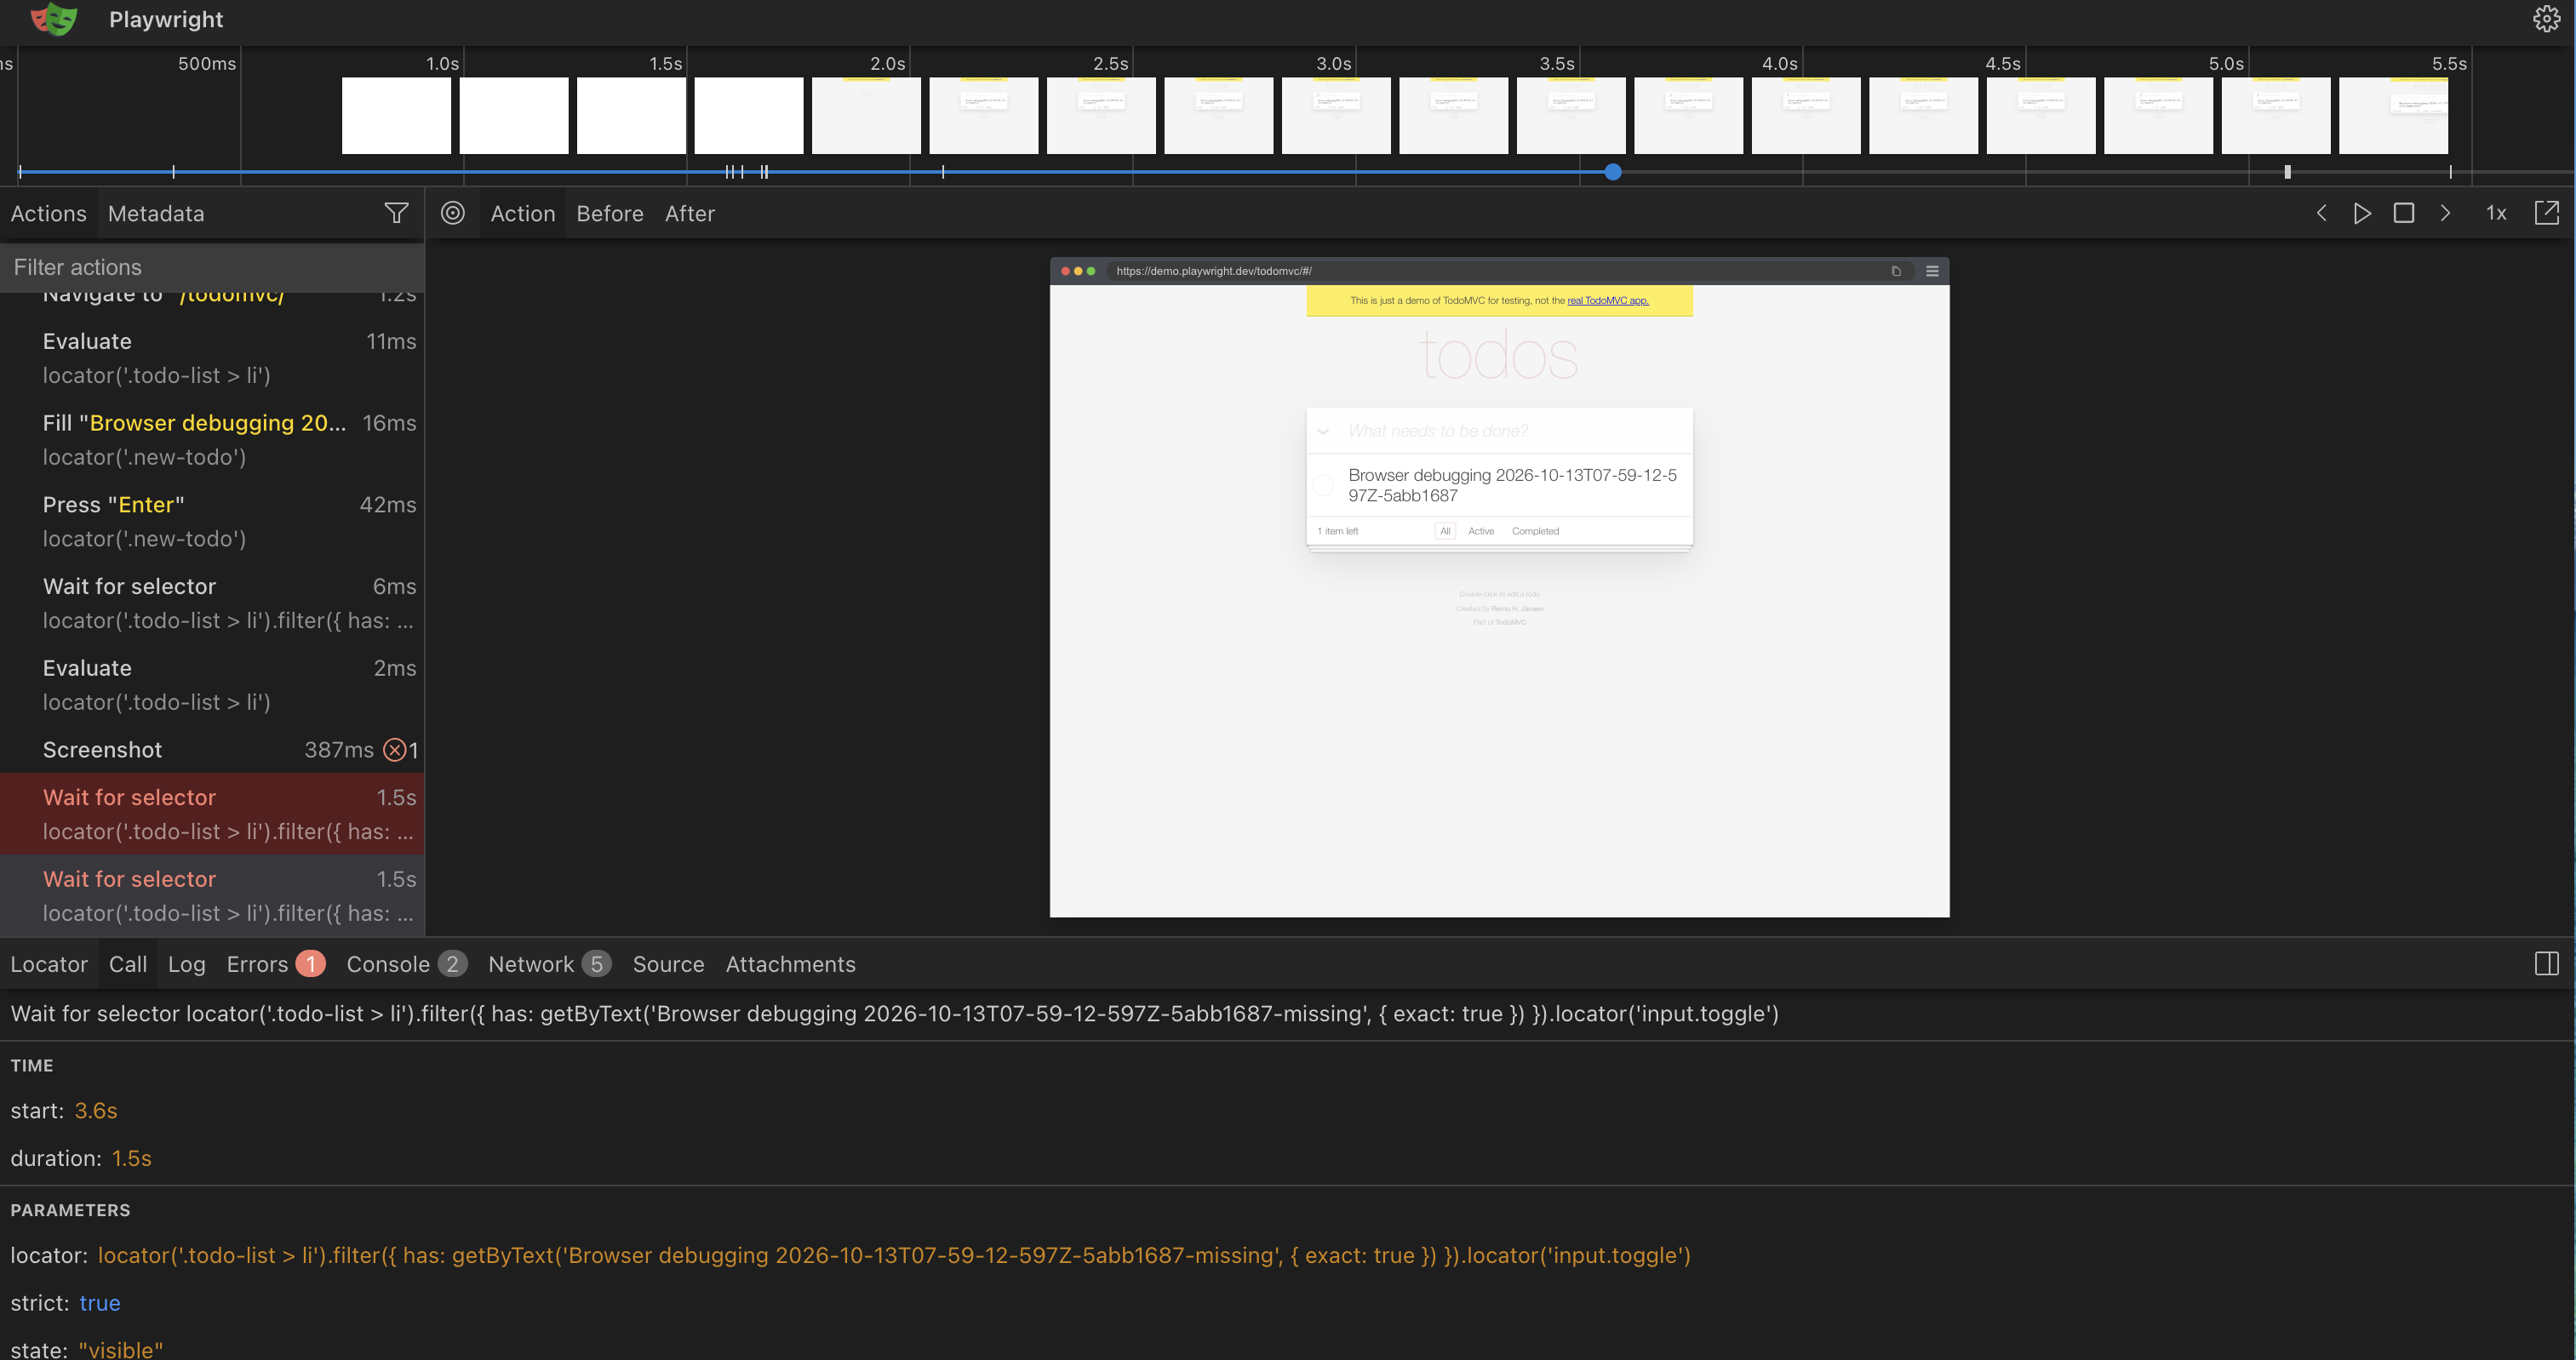The width and height of the screenshot is (2576, 1360).
Task: Open the settings gear icon
Action: click(2546, 19)
